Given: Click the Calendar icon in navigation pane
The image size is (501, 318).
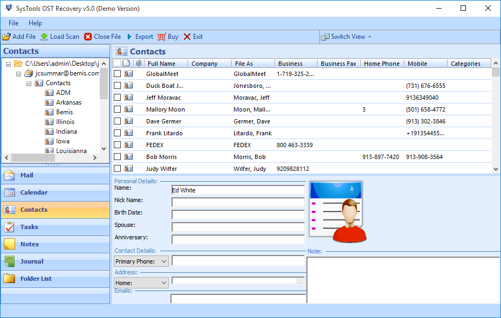Looking at the screenshot, I should 9,192.
